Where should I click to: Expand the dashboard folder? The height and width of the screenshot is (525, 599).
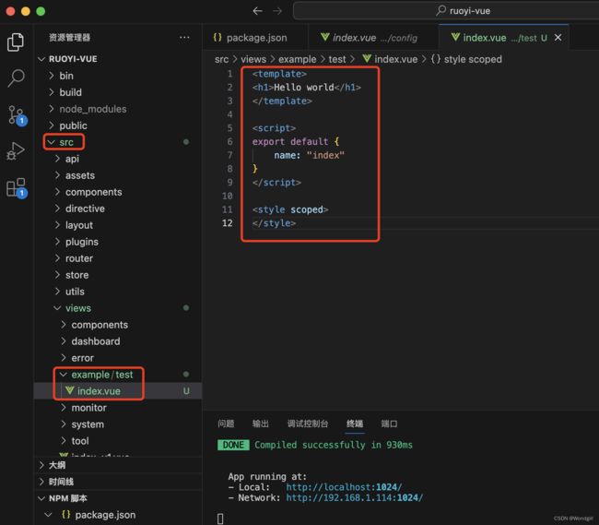(118, 341)
